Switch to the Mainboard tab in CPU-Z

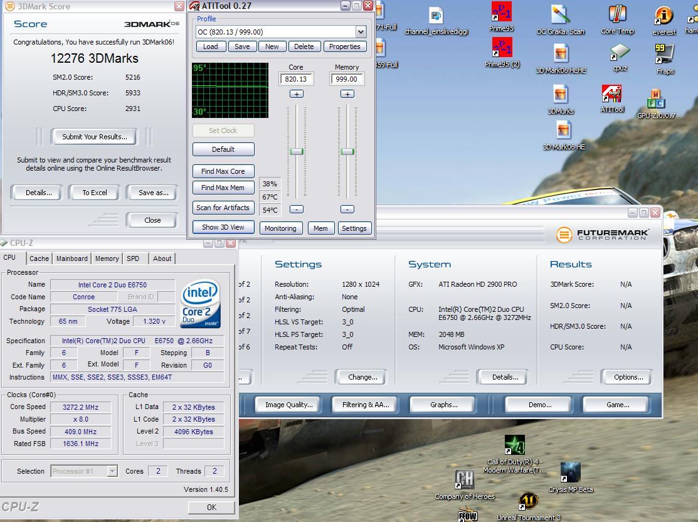point(72,258)
